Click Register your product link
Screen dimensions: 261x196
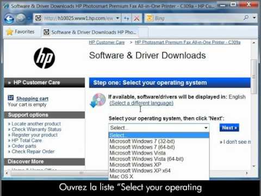click(x=34, y=135)
